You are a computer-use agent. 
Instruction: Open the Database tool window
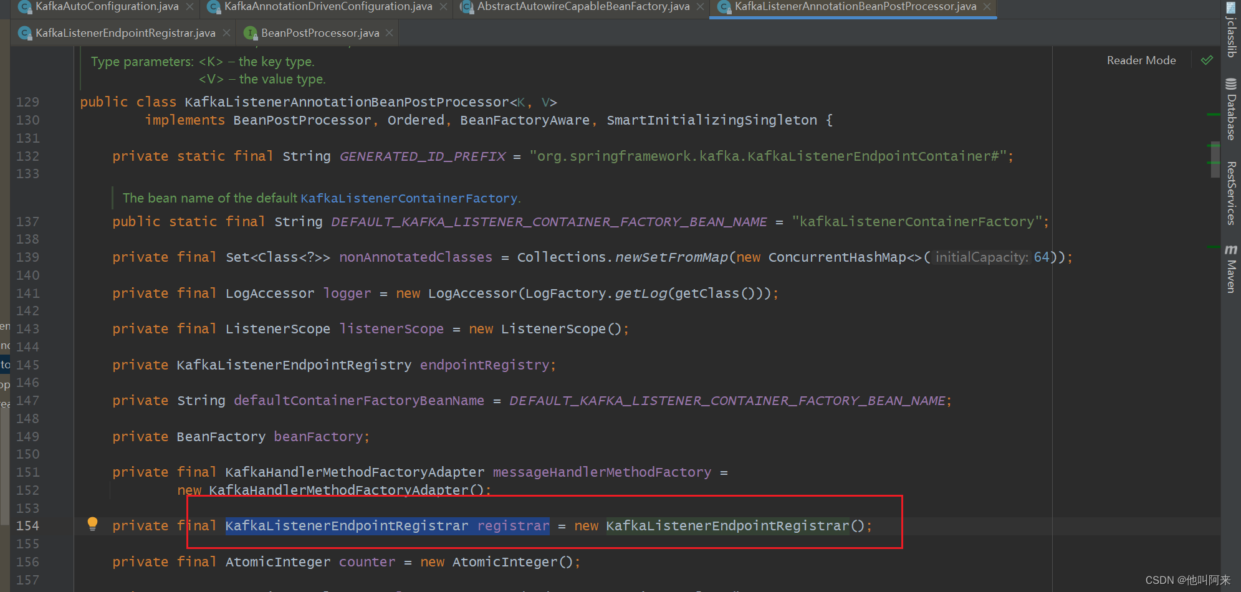[x=1231, y=109]
